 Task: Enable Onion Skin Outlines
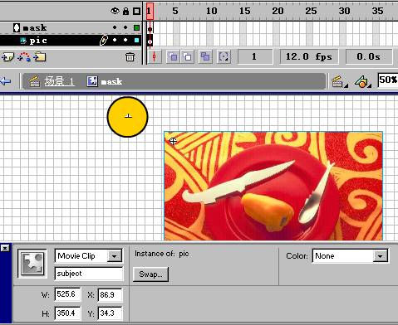(188, 57)
